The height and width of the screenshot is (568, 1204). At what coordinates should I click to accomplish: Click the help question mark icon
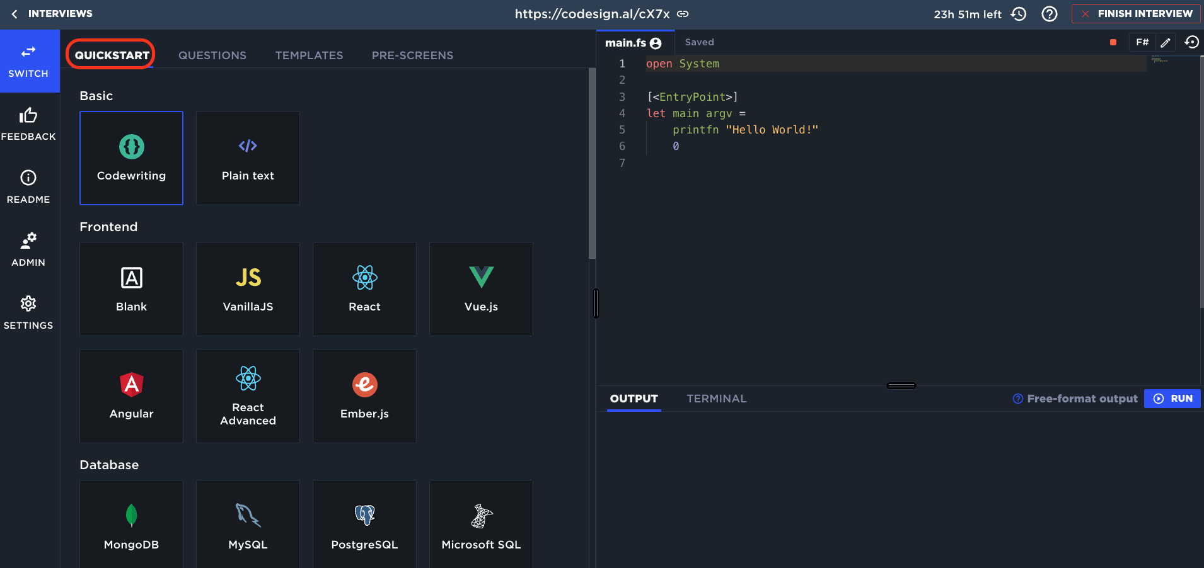pos(1050,14)
